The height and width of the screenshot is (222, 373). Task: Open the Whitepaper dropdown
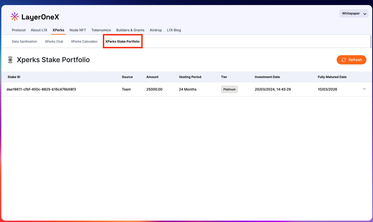point(354,14)
